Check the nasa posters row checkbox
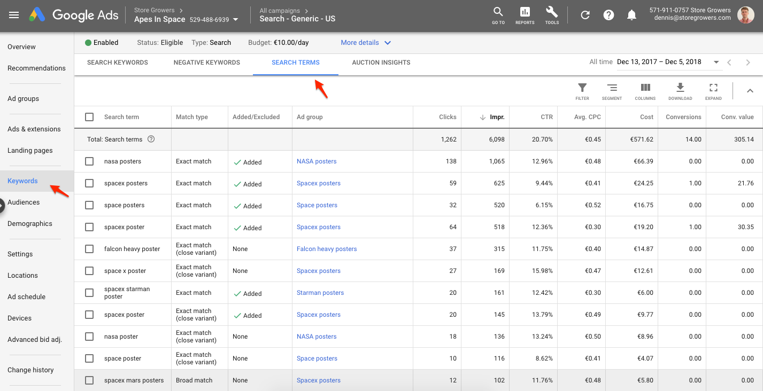763x391 pixels. [89, 161]
